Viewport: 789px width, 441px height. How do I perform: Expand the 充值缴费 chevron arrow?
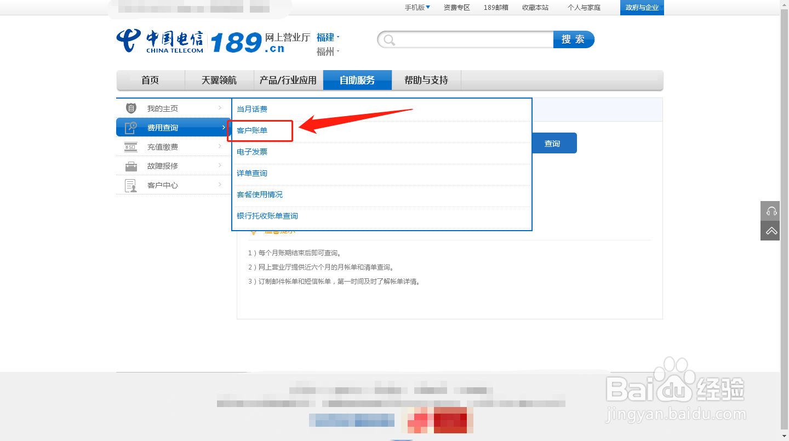click(x=220, y=147)
